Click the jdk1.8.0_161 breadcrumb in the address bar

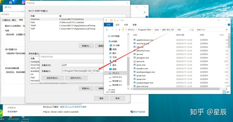(168, 30)
